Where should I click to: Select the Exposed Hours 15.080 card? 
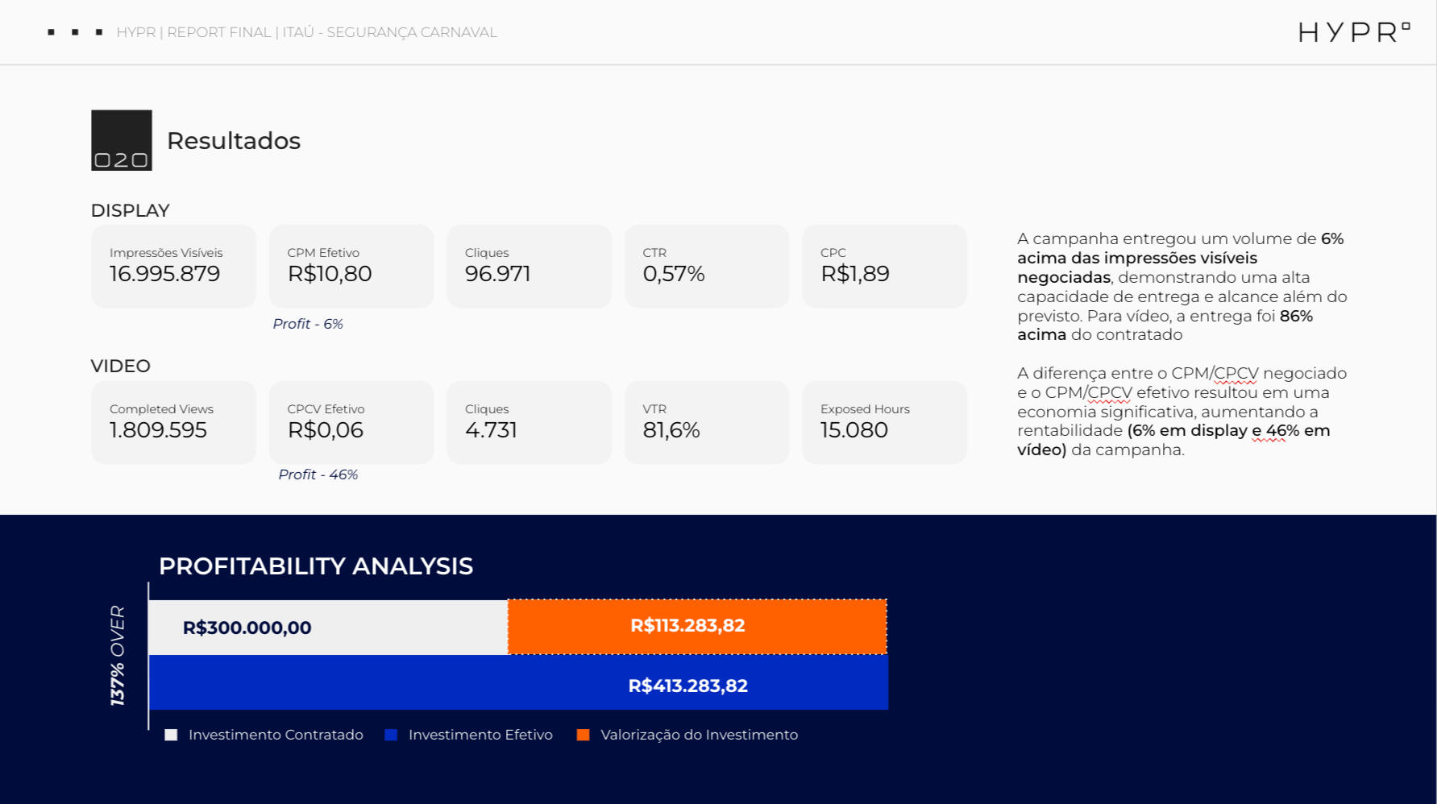[x=884, y=422]
